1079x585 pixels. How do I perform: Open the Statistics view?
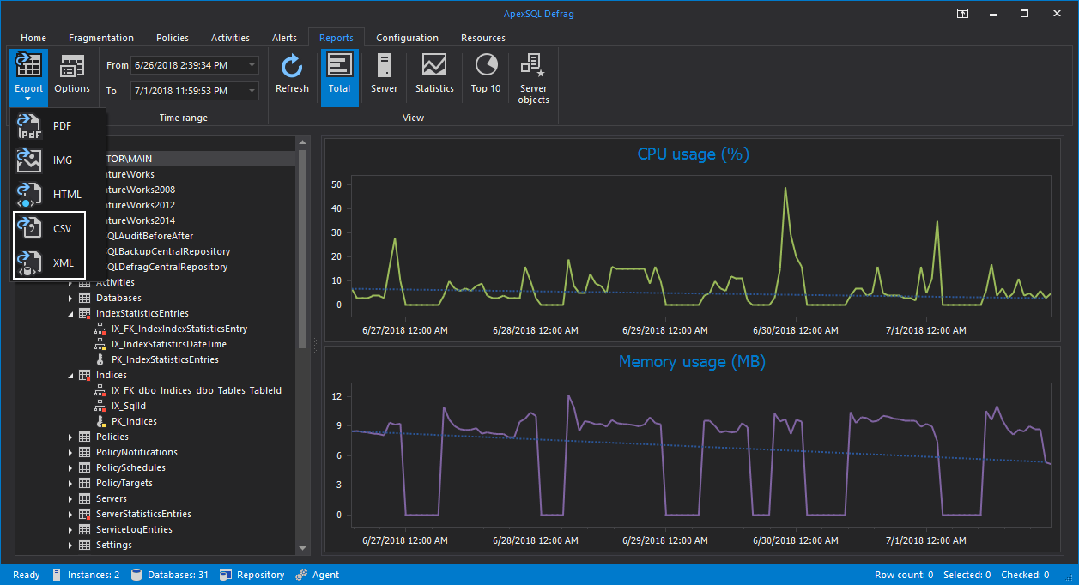434,75
